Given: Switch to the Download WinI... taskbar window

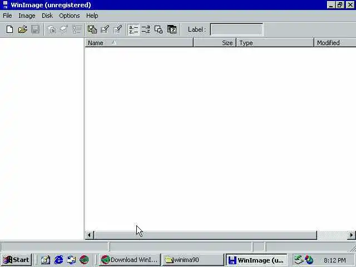Looking at the screenshot, I should click(x=130, y=260).
